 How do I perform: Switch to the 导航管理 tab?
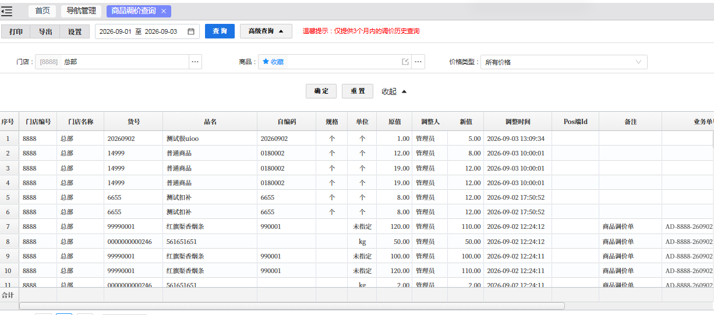[x=81, y=11]
